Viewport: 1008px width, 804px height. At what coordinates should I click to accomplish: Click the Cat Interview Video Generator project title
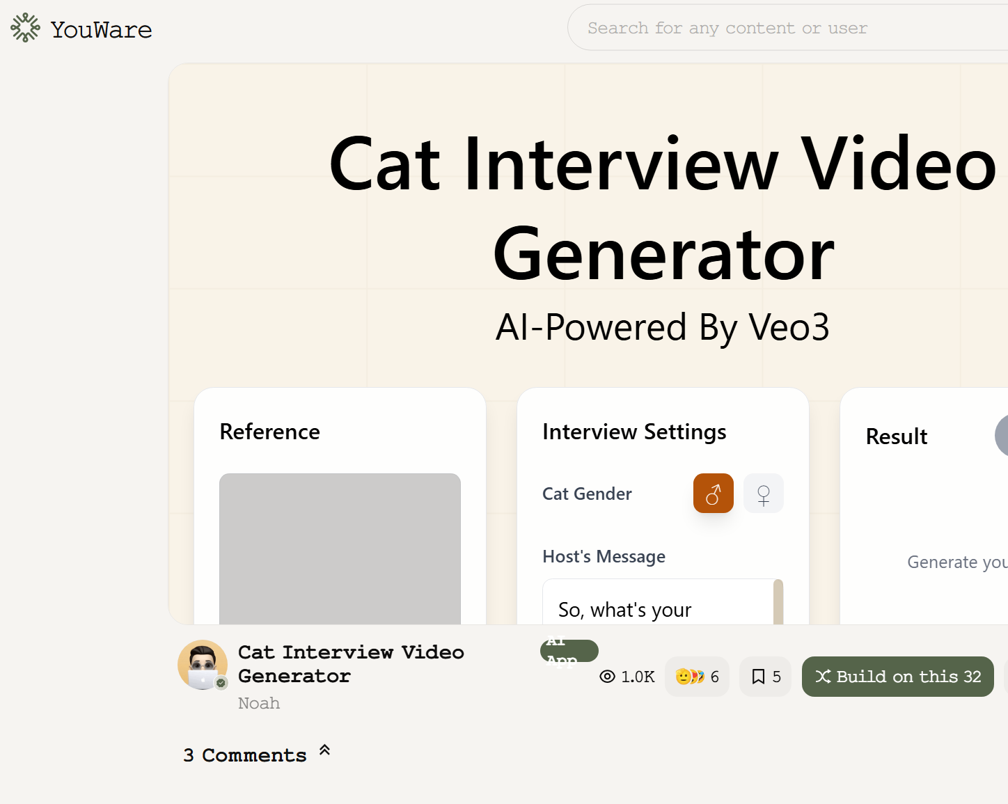(x=351, y=664)
